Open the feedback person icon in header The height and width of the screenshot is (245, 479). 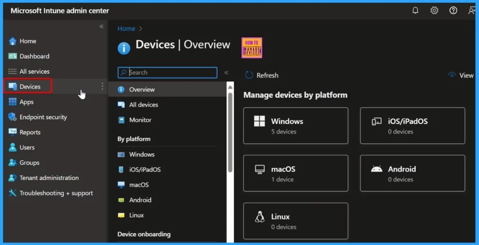tap(472, 11)
